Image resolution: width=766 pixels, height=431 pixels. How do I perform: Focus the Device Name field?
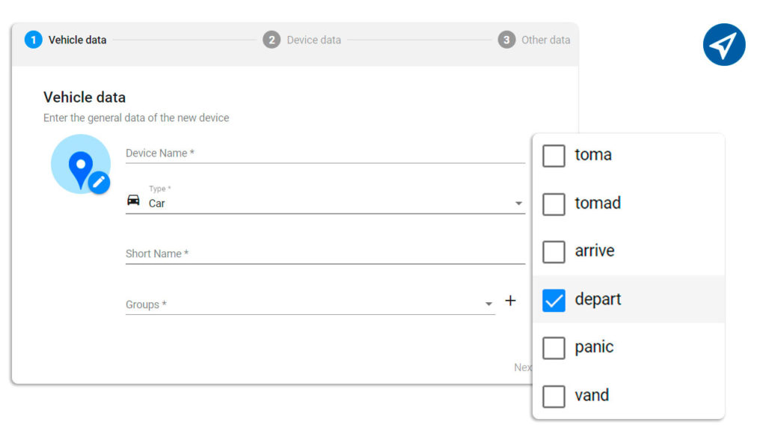point(325,153)
